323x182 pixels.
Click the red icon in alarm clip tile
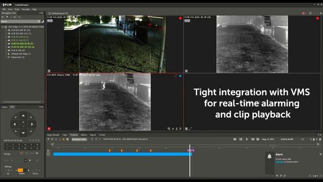coord(49,128)
